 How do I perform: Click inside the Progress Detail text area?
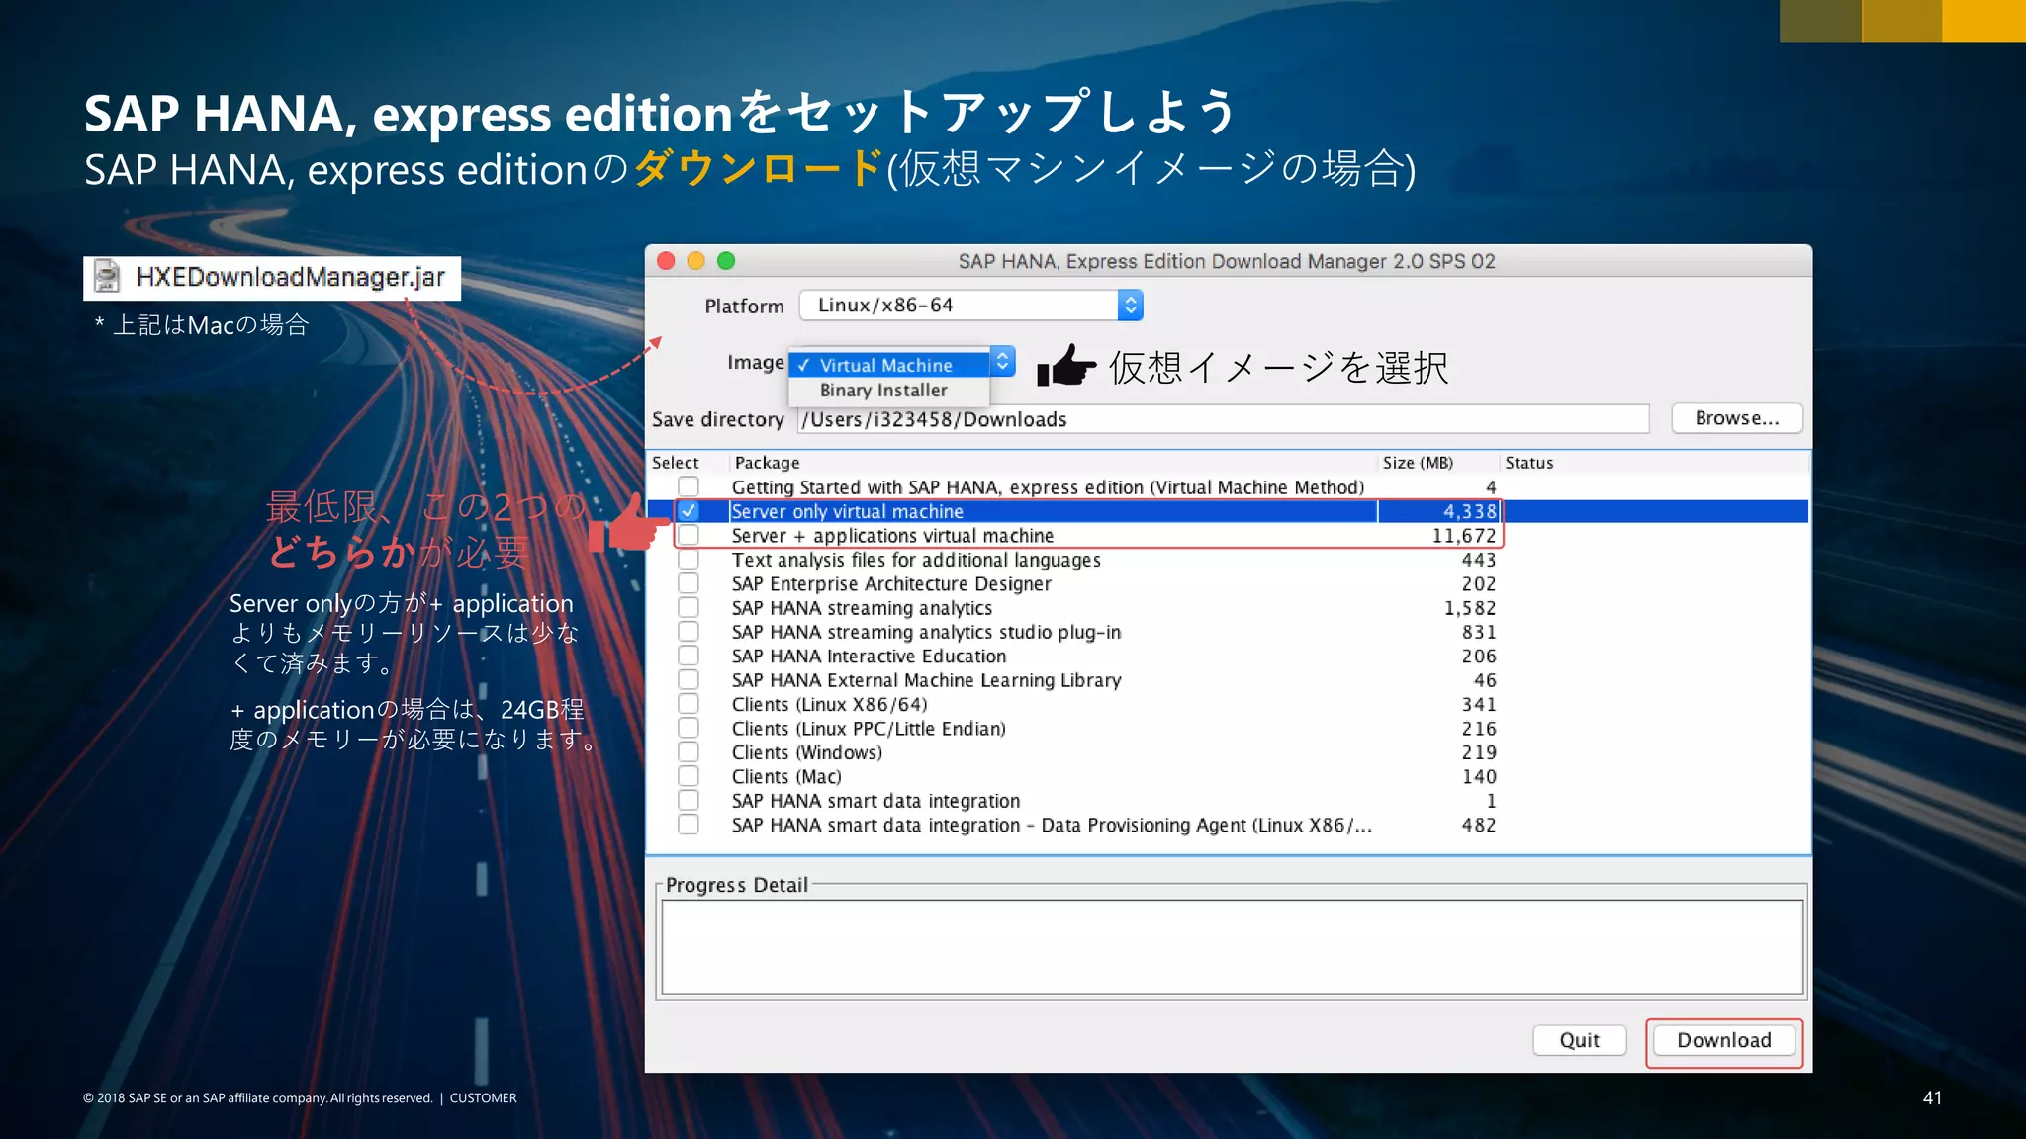pyautogui.click(x=1233, y=946)
